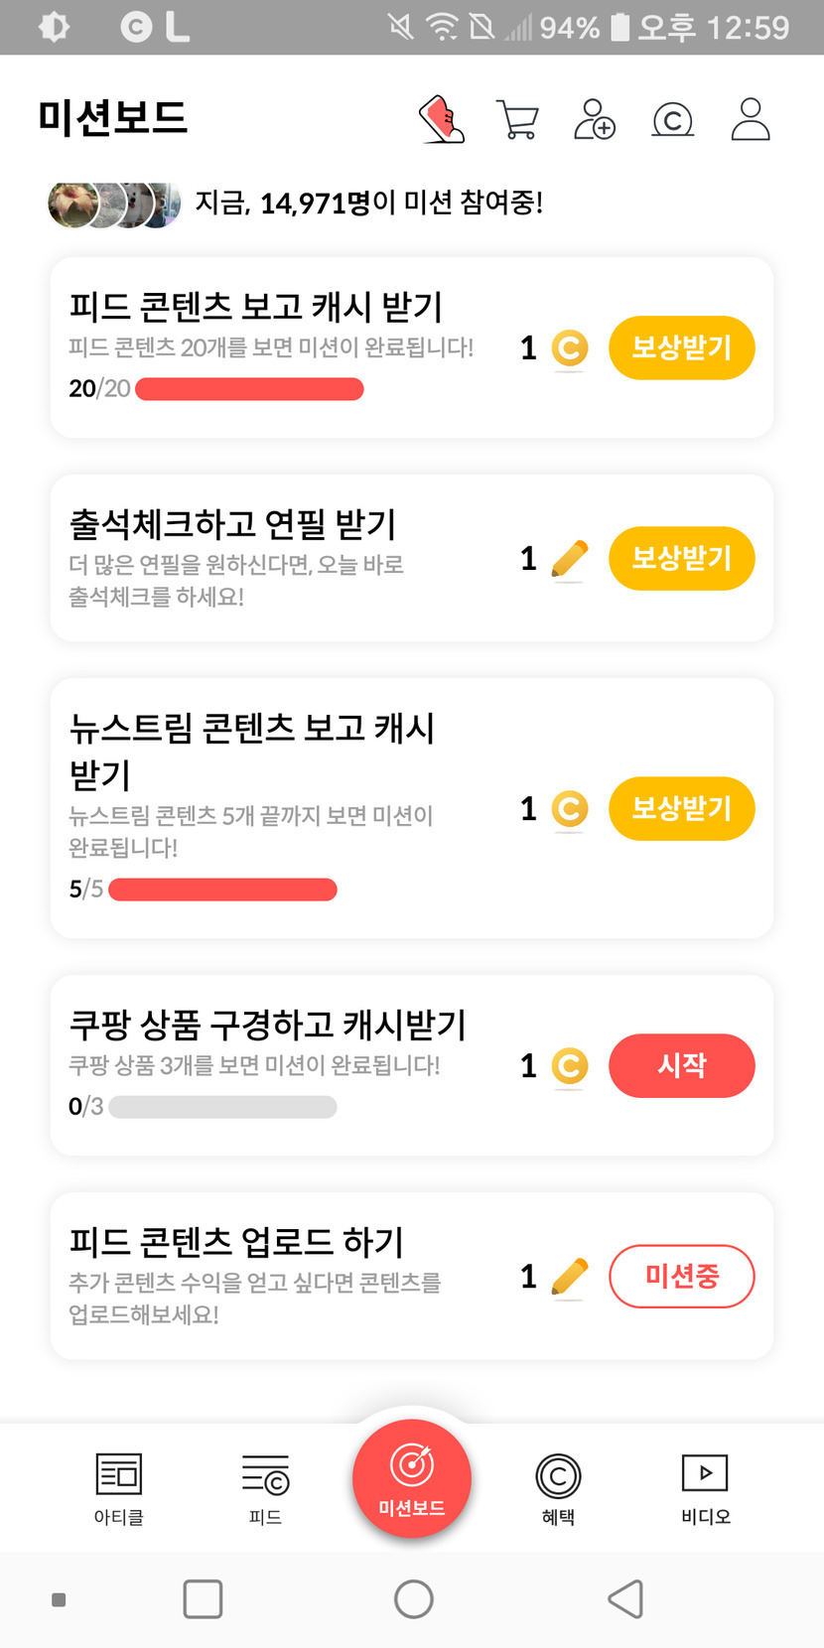Claim 보상받기 for newstream content mission
Screen dimensions: 824x1648
[681, 808]
